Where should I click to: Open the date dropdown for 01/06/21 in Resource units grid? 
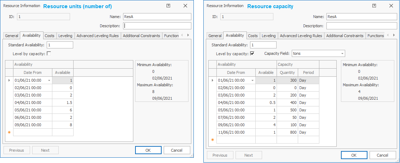coord(49,80)
